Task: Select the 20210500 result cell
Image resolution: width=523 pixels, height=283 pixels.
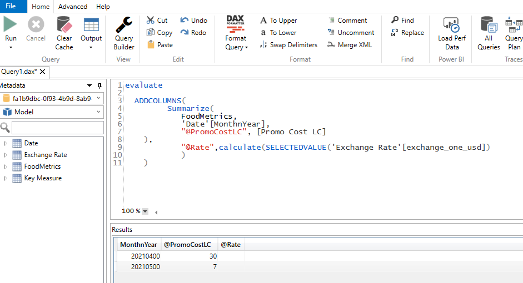Action: click(x=139, y=267)
